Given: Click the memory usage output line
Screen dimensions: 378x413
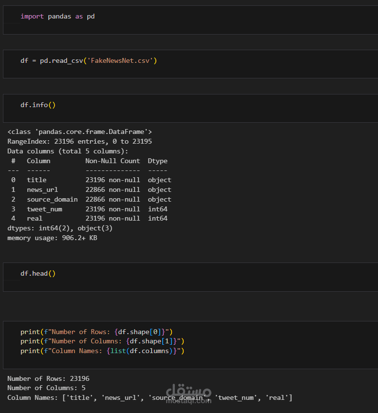Looking at the screenshot, I should pos(52,238).
